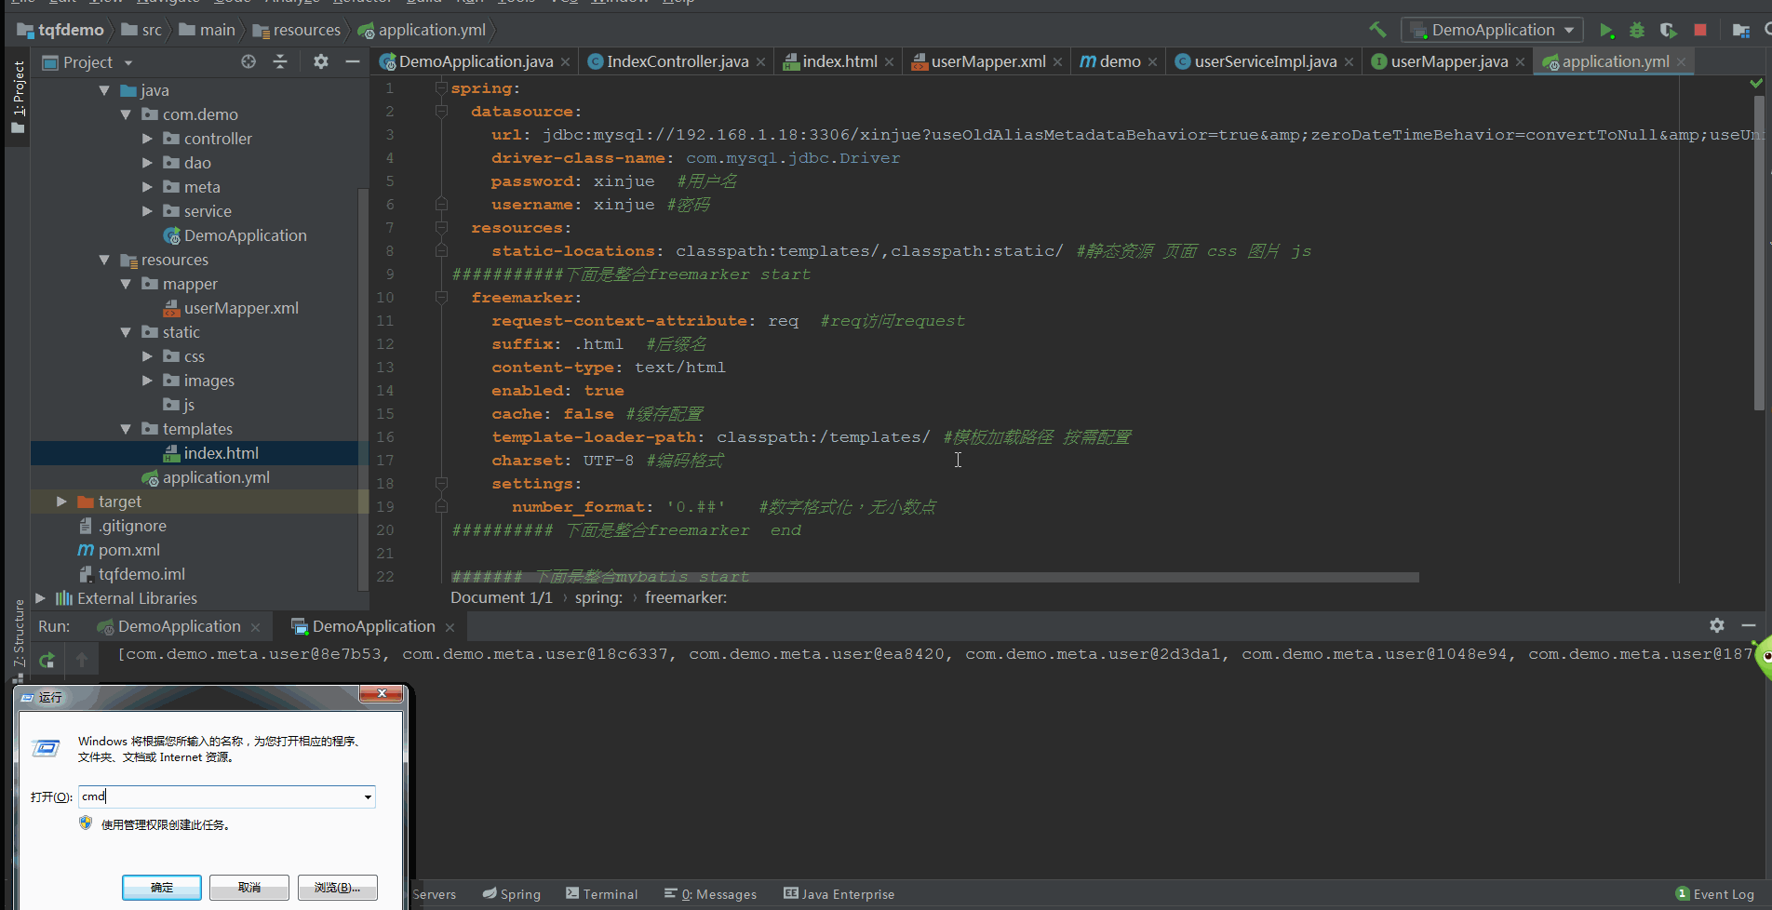Click the locate/scroll from source target icon

(x=248, y=61)
